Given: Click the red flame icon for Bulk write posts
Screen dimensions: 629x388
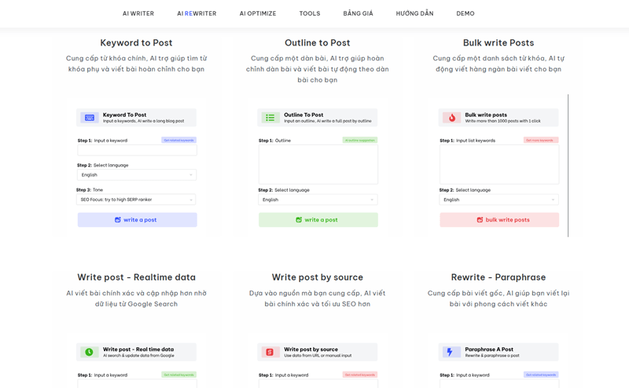Looking at the screenshot, I should 451,118.
